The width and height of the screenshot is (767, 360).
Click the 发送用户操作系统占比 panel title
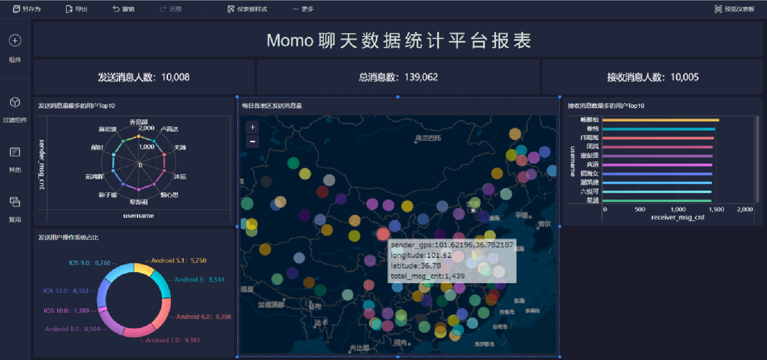click(68, 237)
